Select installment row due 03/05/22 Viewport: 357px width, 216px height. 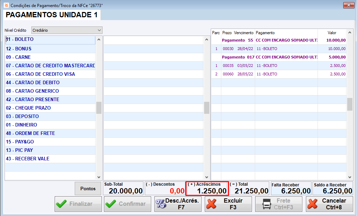click(x=279, y=66)
